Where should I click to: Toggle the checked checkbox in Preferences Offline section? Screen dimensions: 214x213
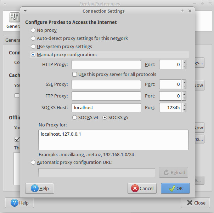[x=17, y=139]
